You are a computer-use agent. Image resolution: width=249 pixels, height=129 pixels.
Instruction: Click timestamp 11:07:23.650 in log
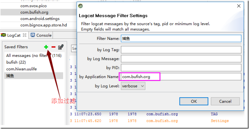88,114
